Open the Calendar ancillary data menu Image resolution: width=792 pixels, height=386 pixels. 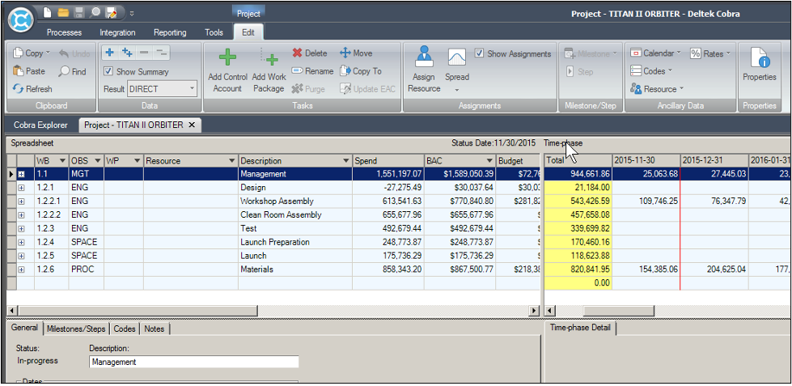[655, 53]
